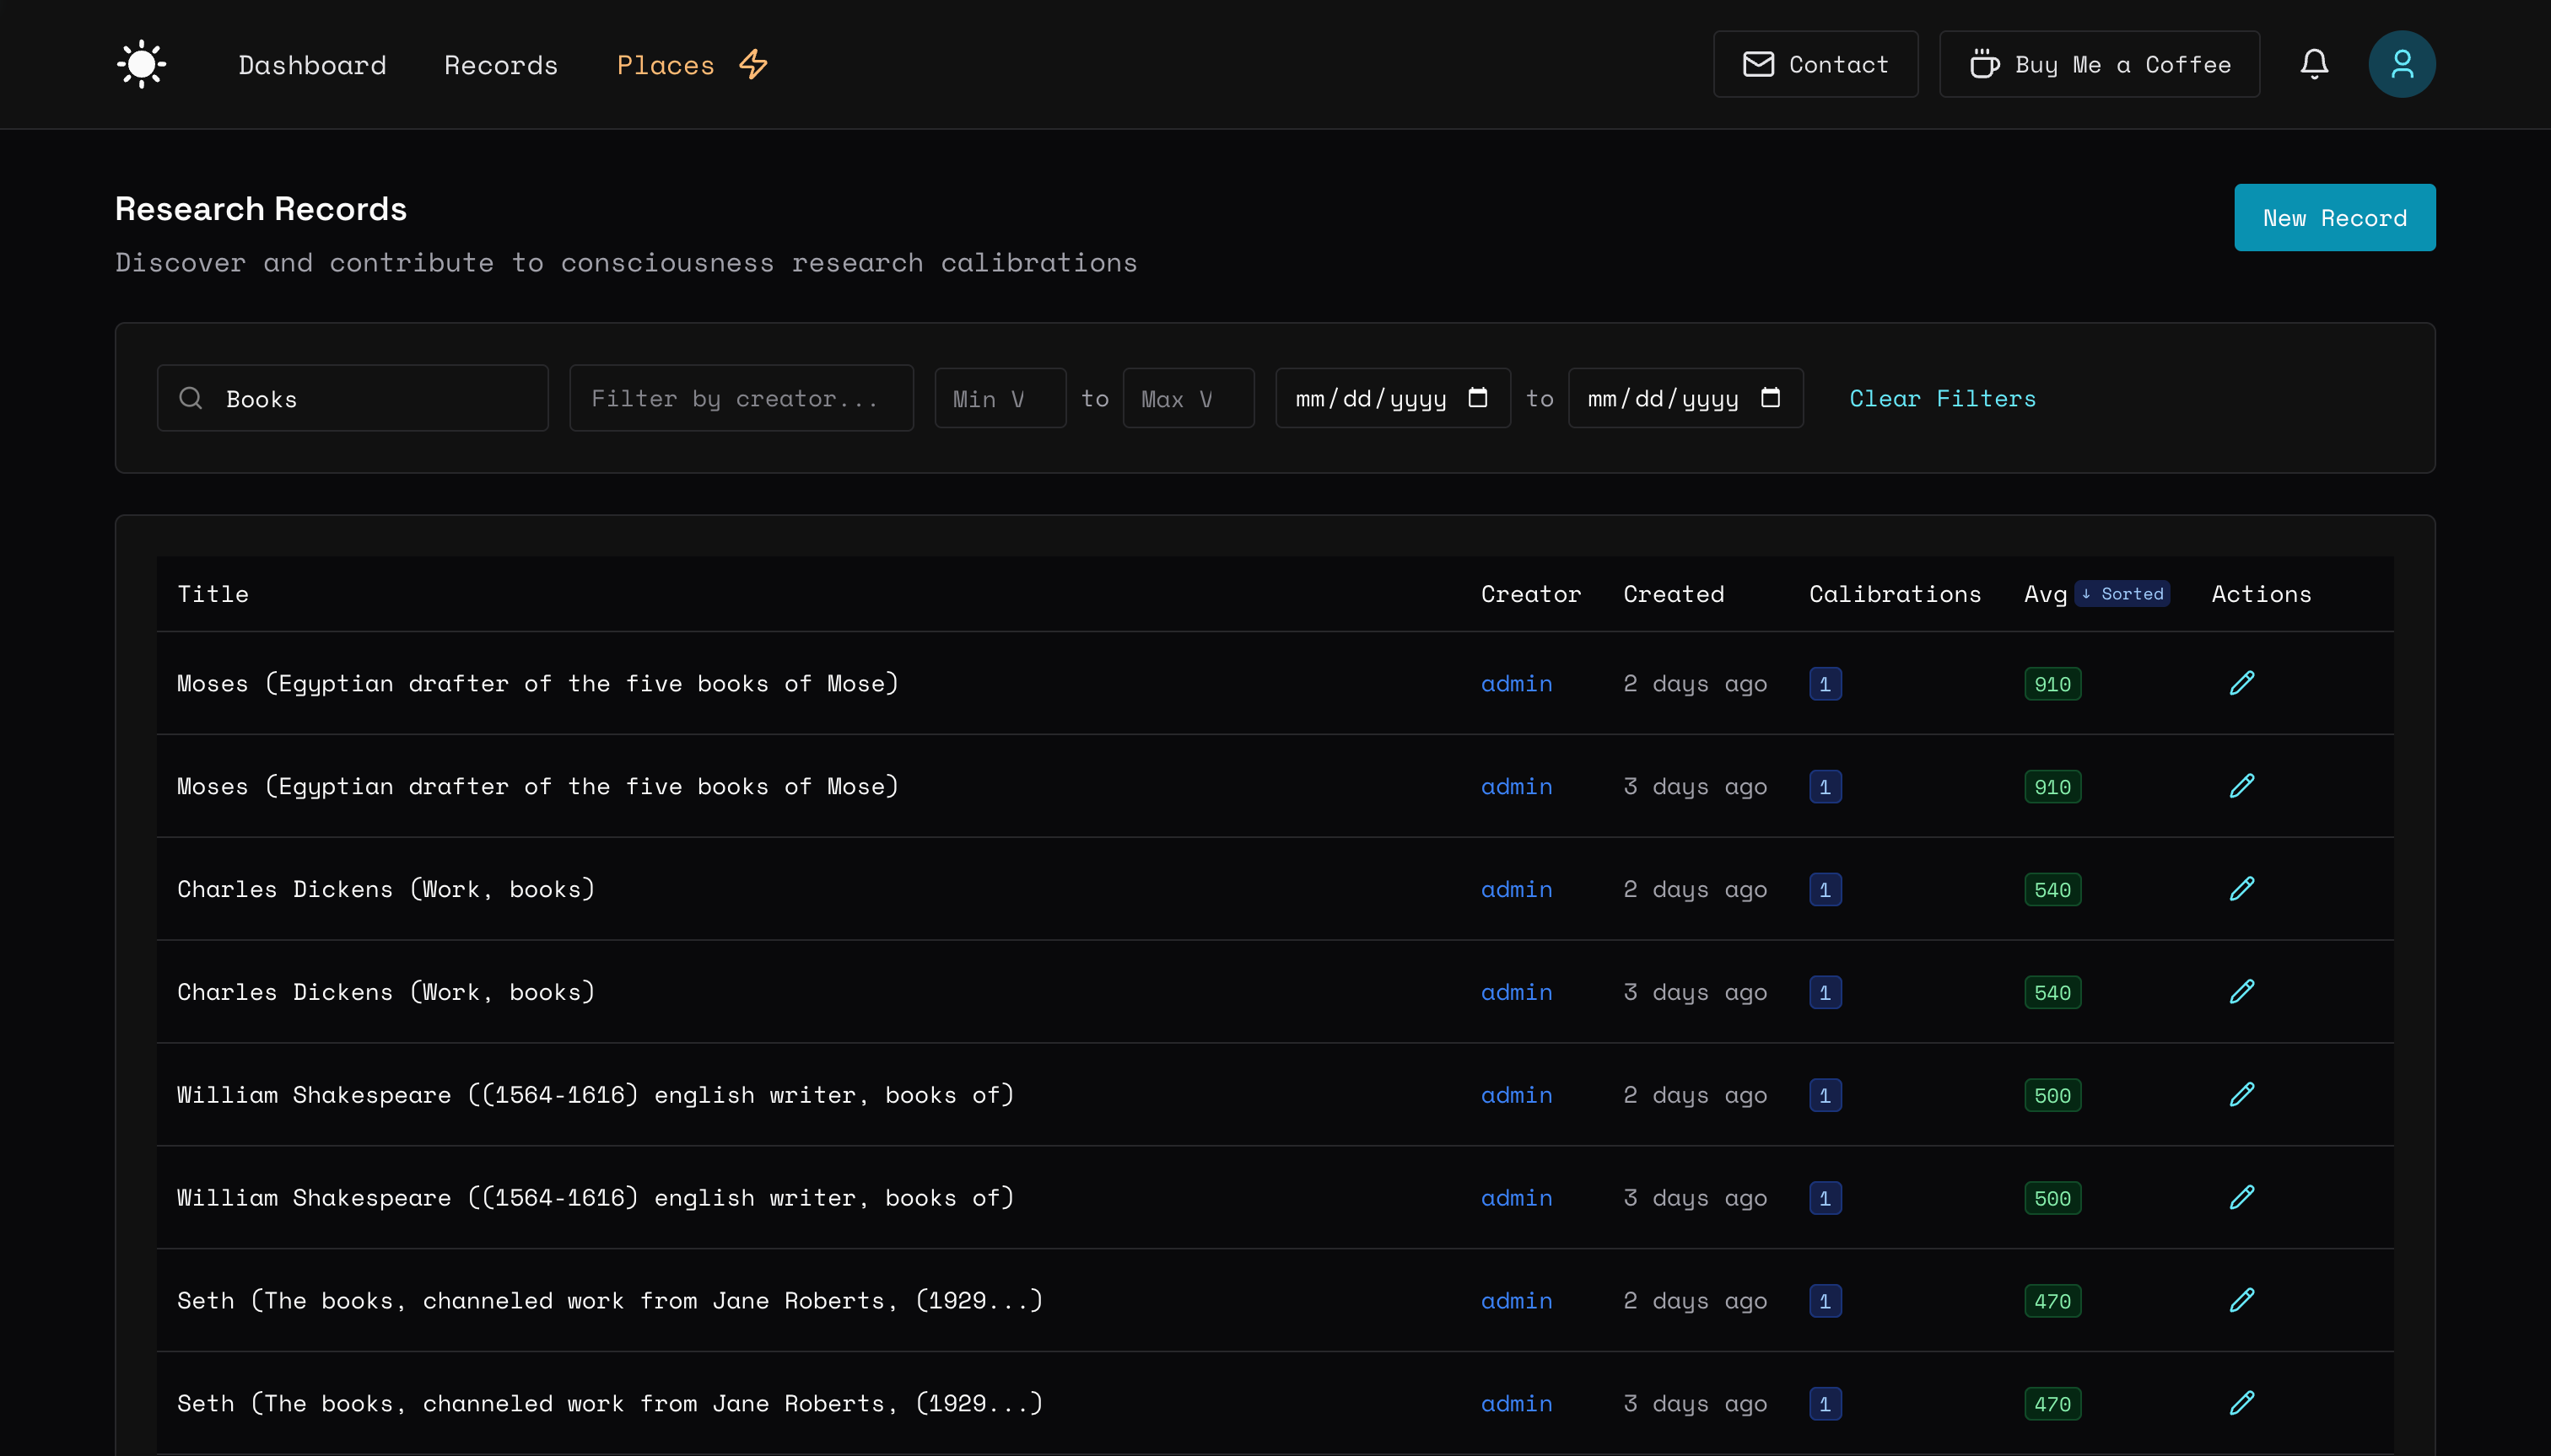2551x1456 pixels.
Task: Open the Dashboard page
Action: pos(312,65)
